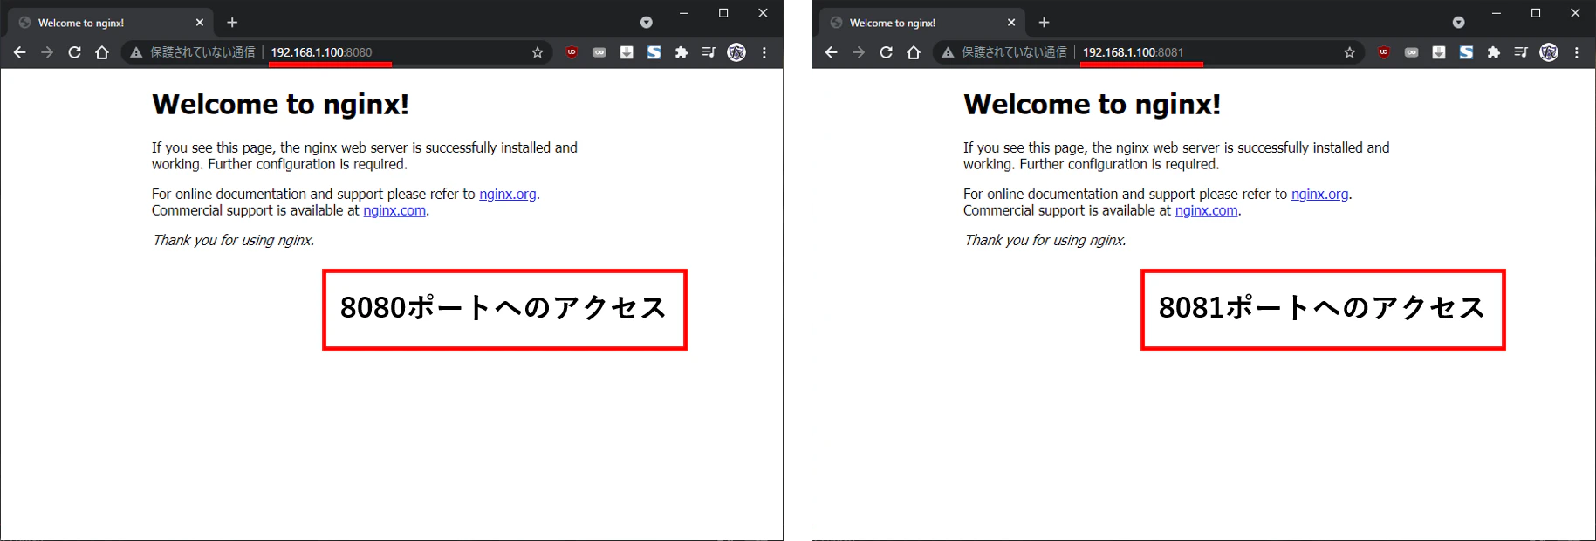Maximize the 8081 browser window
The height and width of the screenshot is (541, 1596).
1536,13
